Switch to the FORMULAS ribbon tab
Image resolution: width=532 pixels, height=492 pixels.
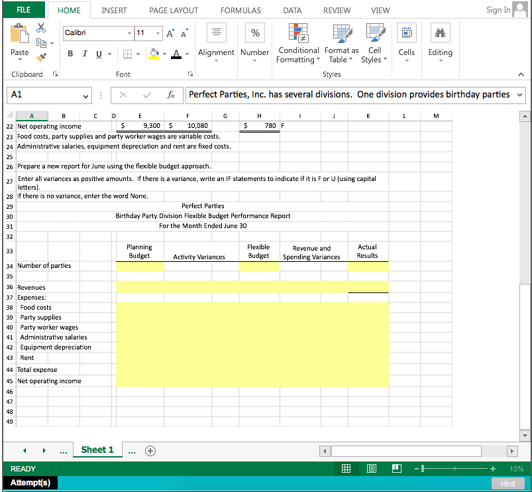(x=240, y=10)
